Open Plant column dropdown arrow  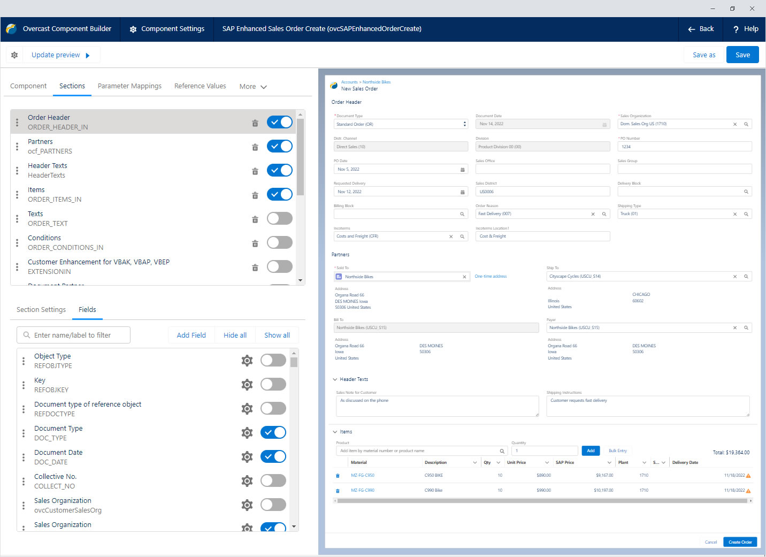[x=644, y=463]
